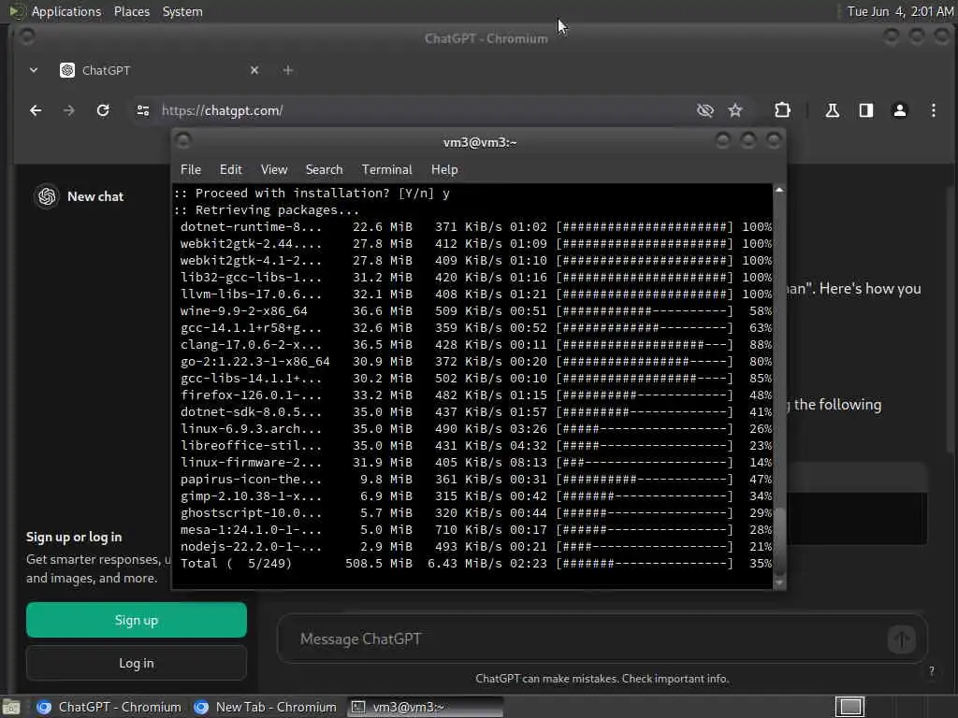
Task: Open the Terminal menu in terminal window
Action: (386, 170)
